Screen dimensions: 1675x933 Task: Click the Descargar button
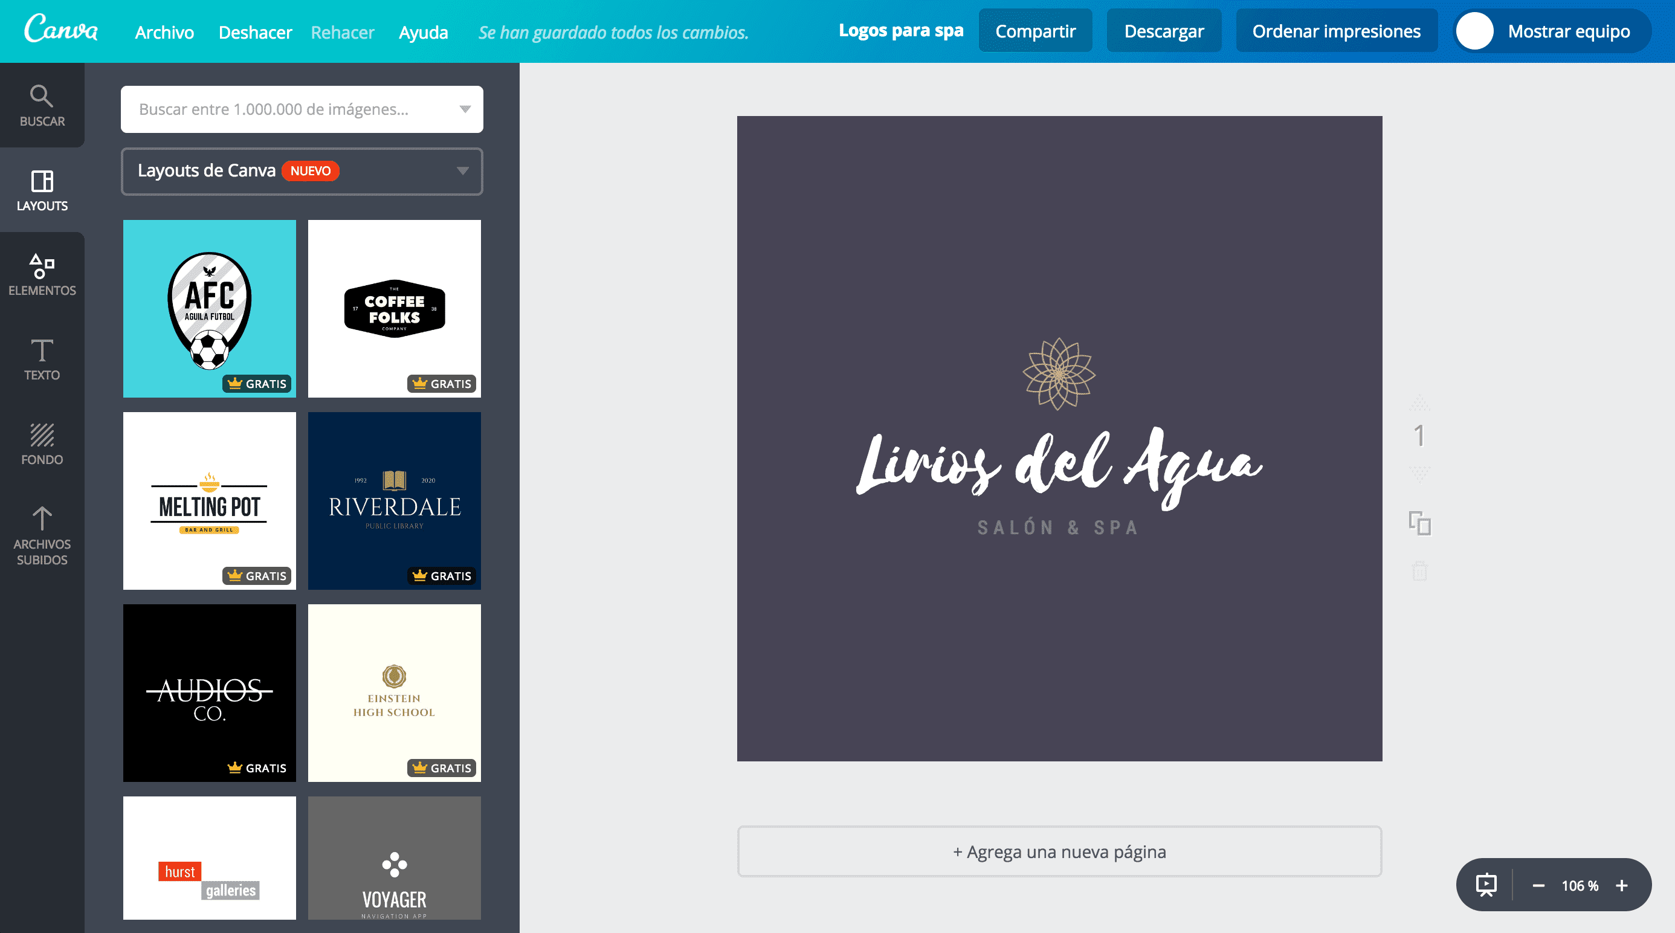[x=1164, y=31]
